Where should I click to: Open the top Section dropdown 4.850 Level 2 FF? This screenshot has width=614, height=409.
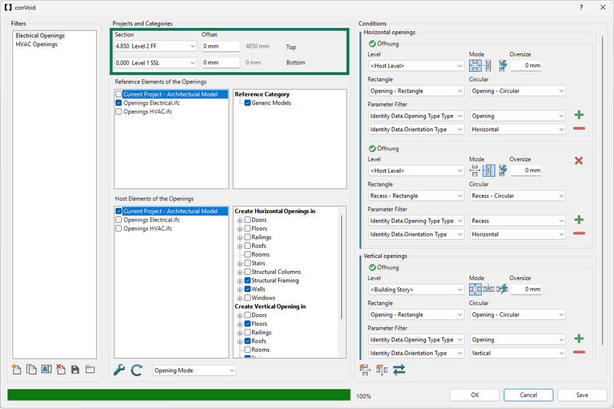155,46
